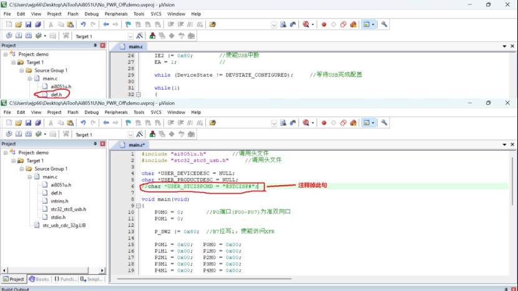Image resolution: width=518 pixels, height=291 pixels.
Task: Click Download to flash icon in lower window
Action: click(x=66, y=134)
